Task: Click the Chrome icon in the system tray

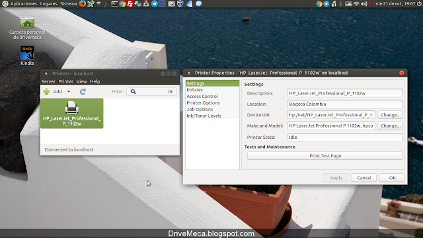Action: pos(319,4)
